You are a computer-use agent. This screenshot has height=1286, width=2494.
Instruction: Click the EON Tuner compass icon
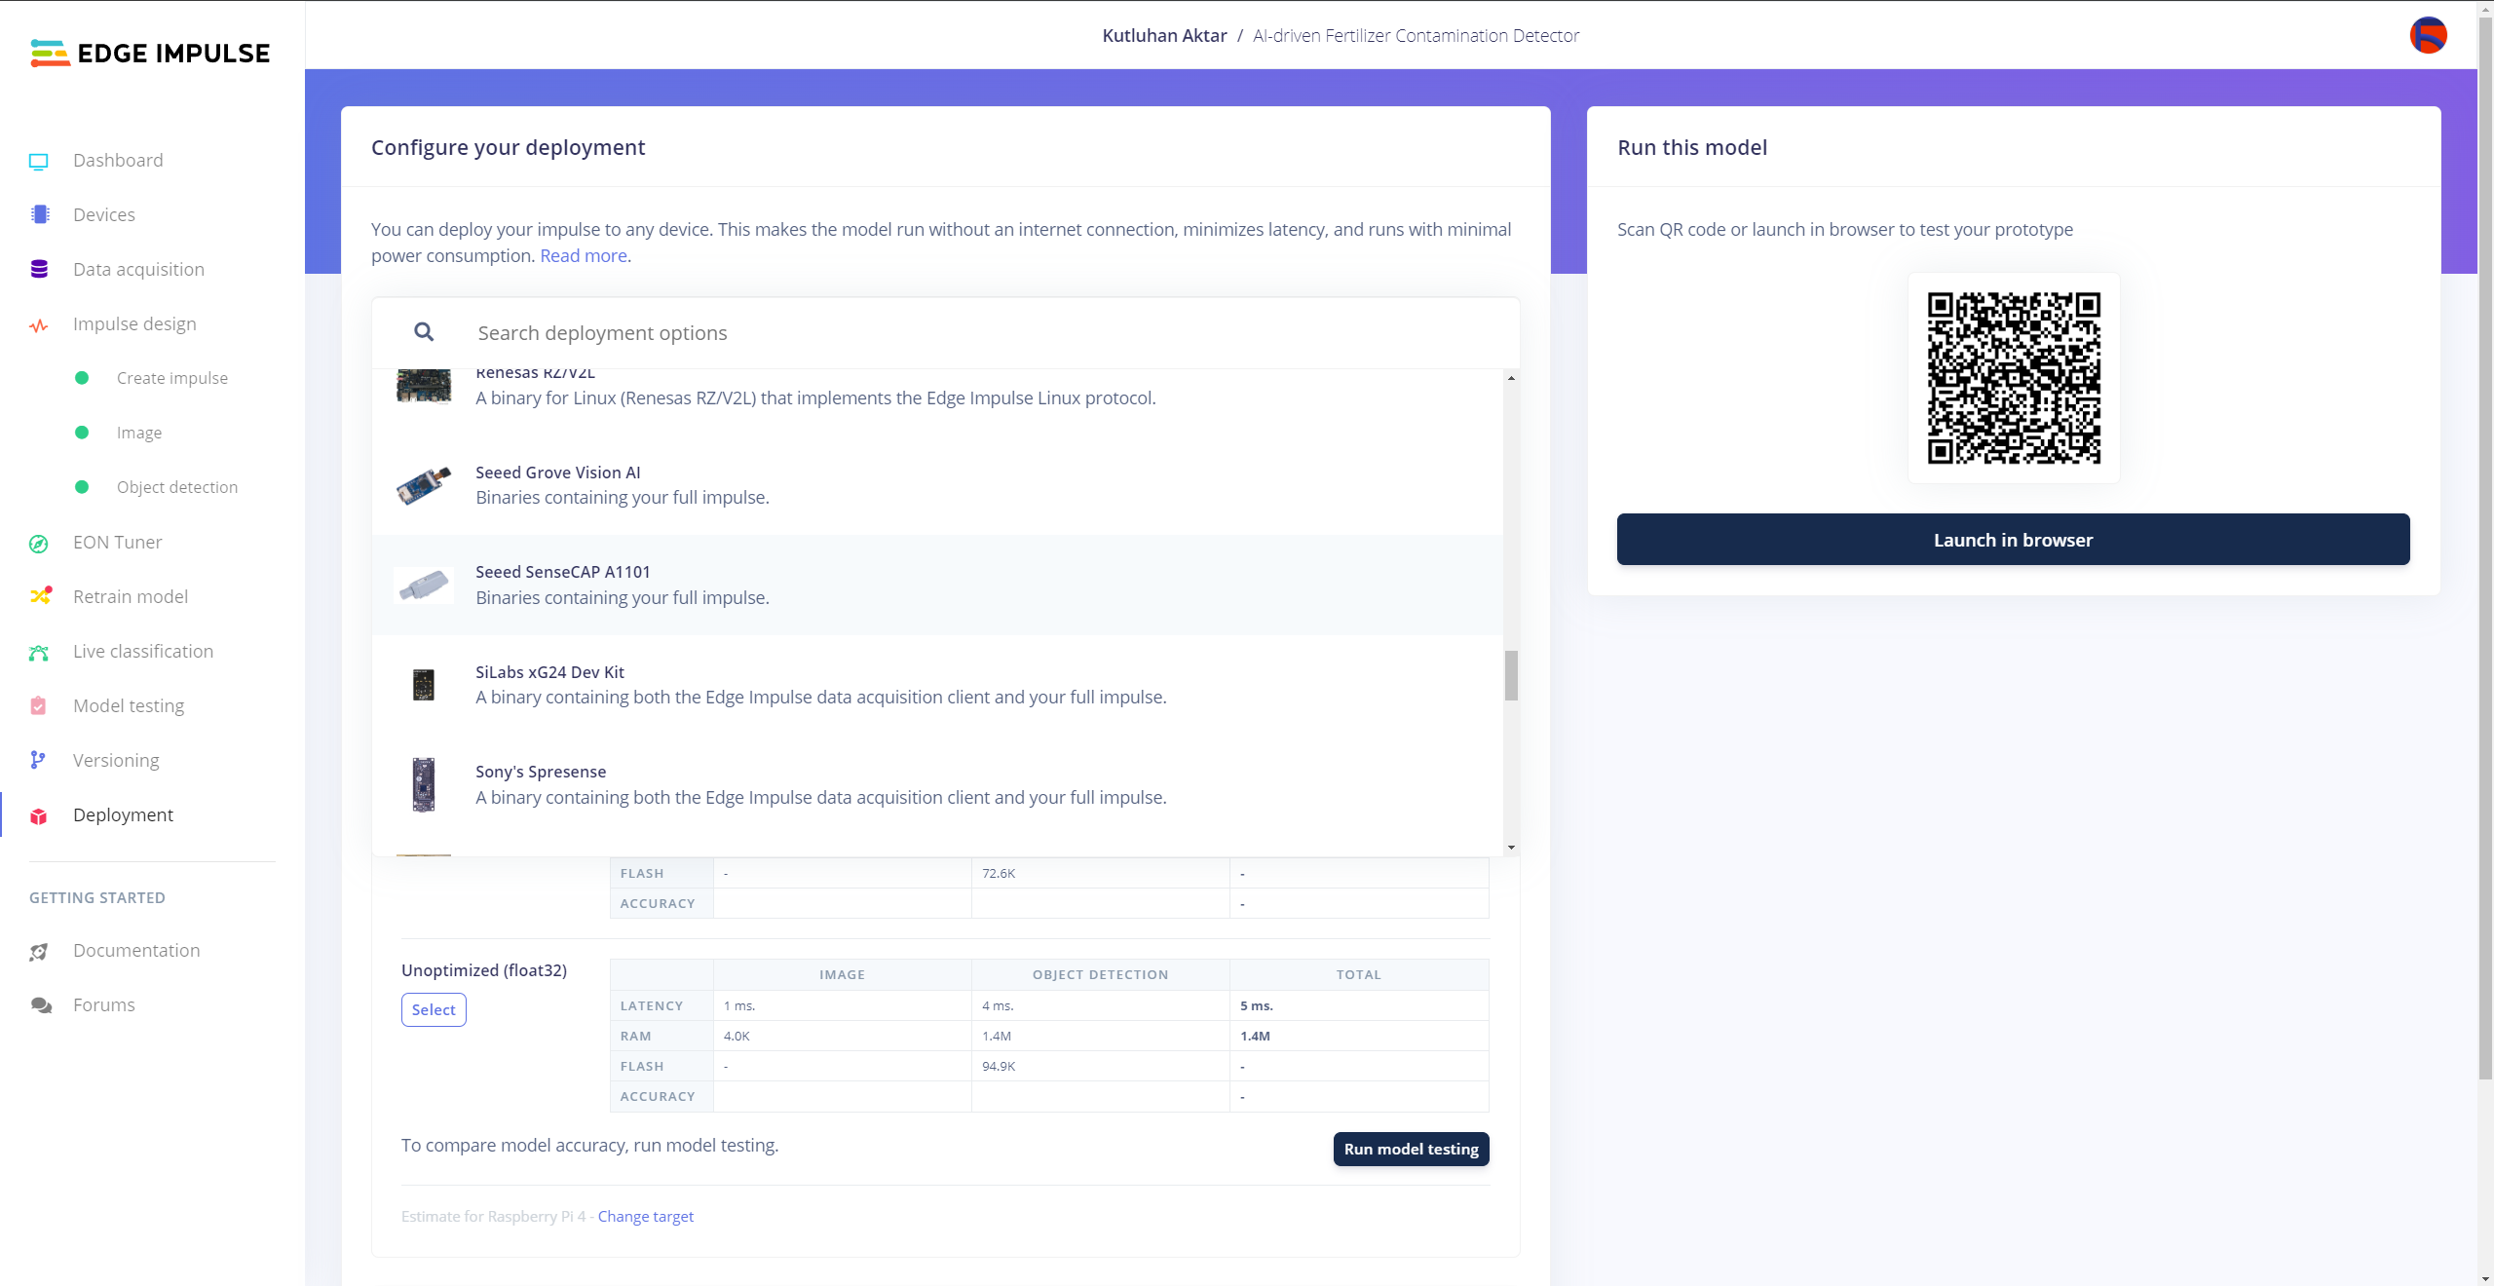coord(39,543)
